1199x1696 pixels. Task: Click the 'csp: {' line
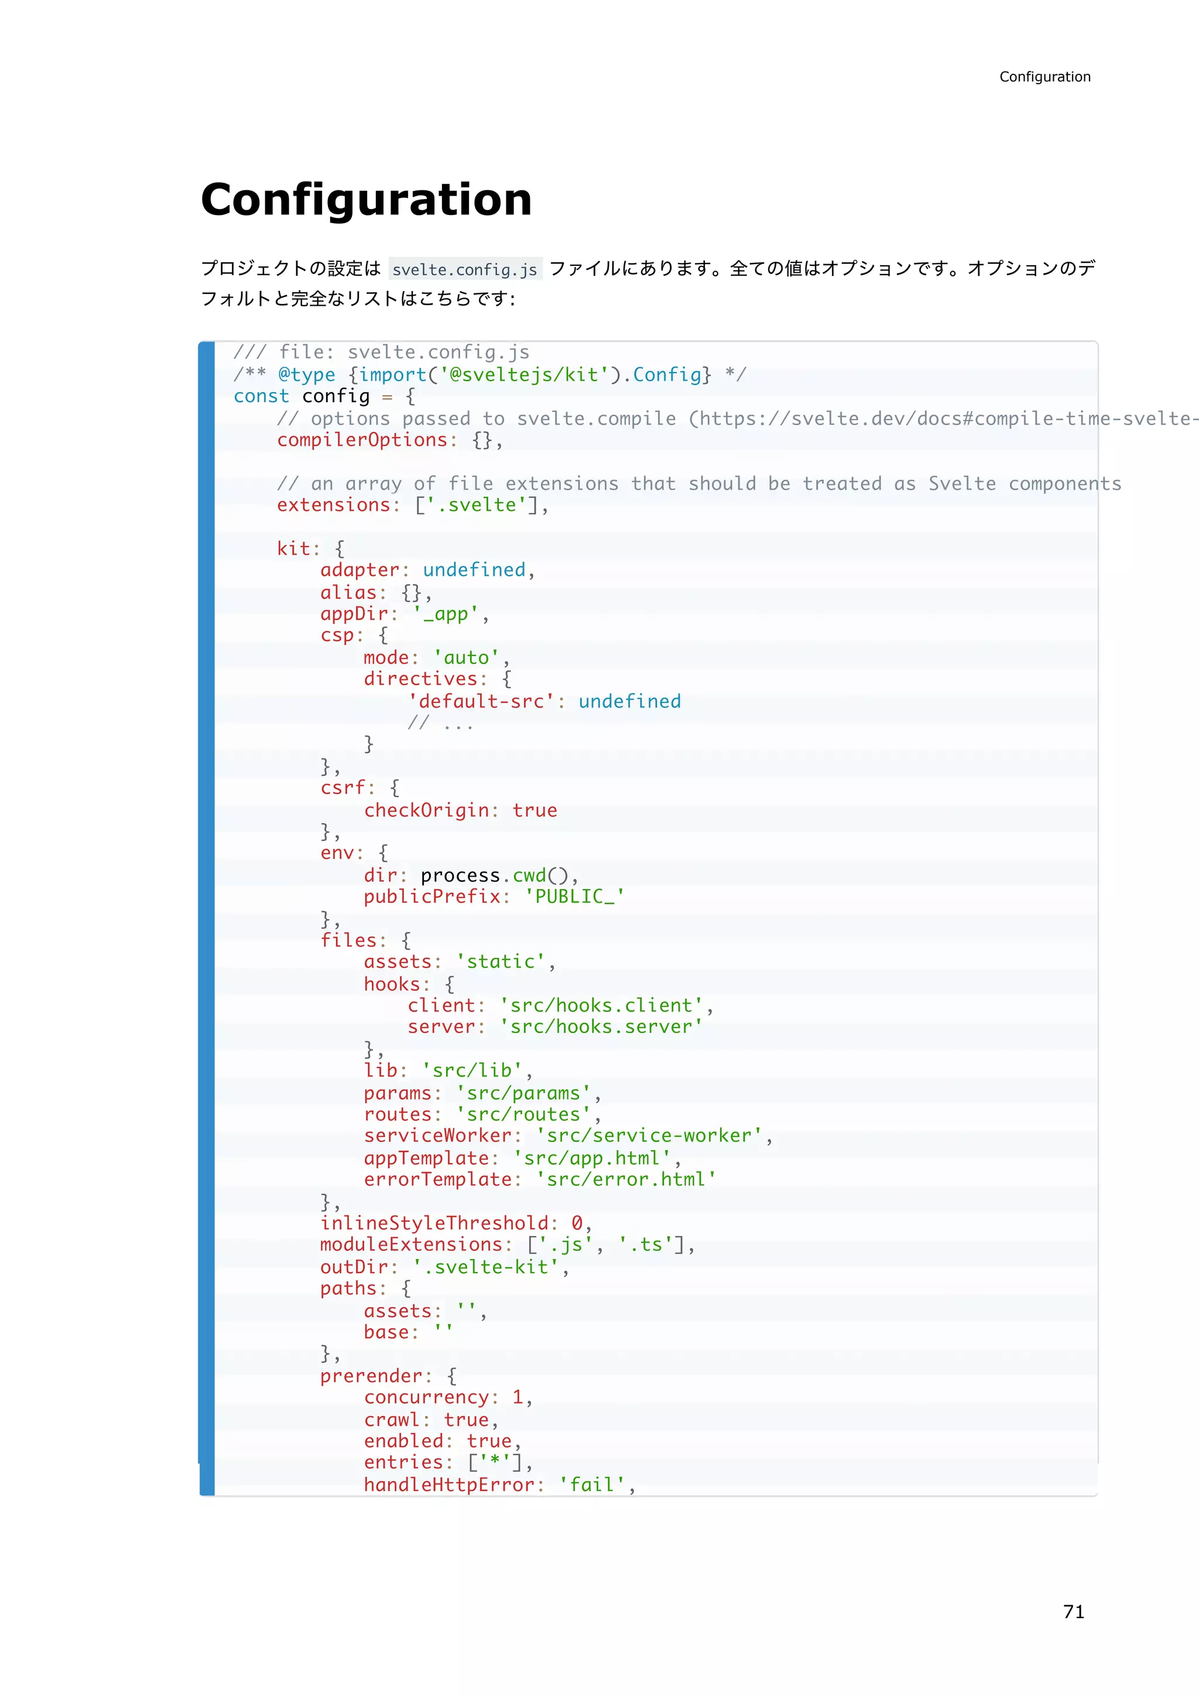pos(354,635)
